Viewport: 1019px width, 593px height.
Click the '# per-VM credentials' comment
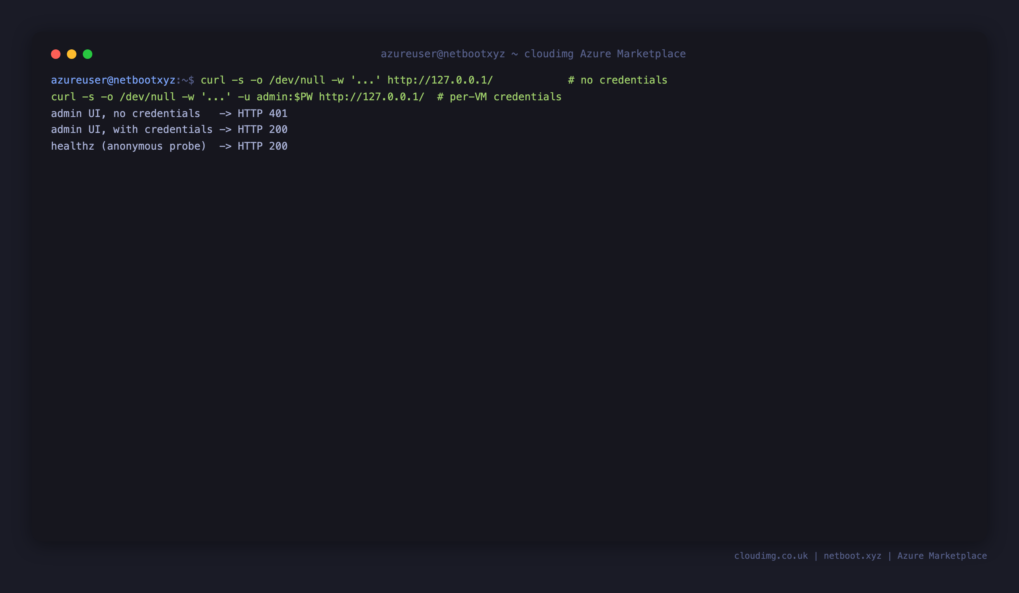(500, 97)
